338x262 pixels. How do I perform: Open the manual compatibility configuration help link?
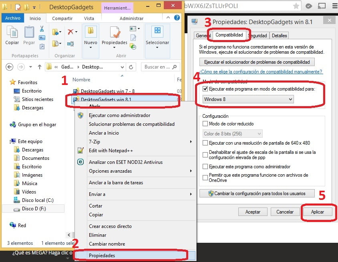[x=261, y=72]
